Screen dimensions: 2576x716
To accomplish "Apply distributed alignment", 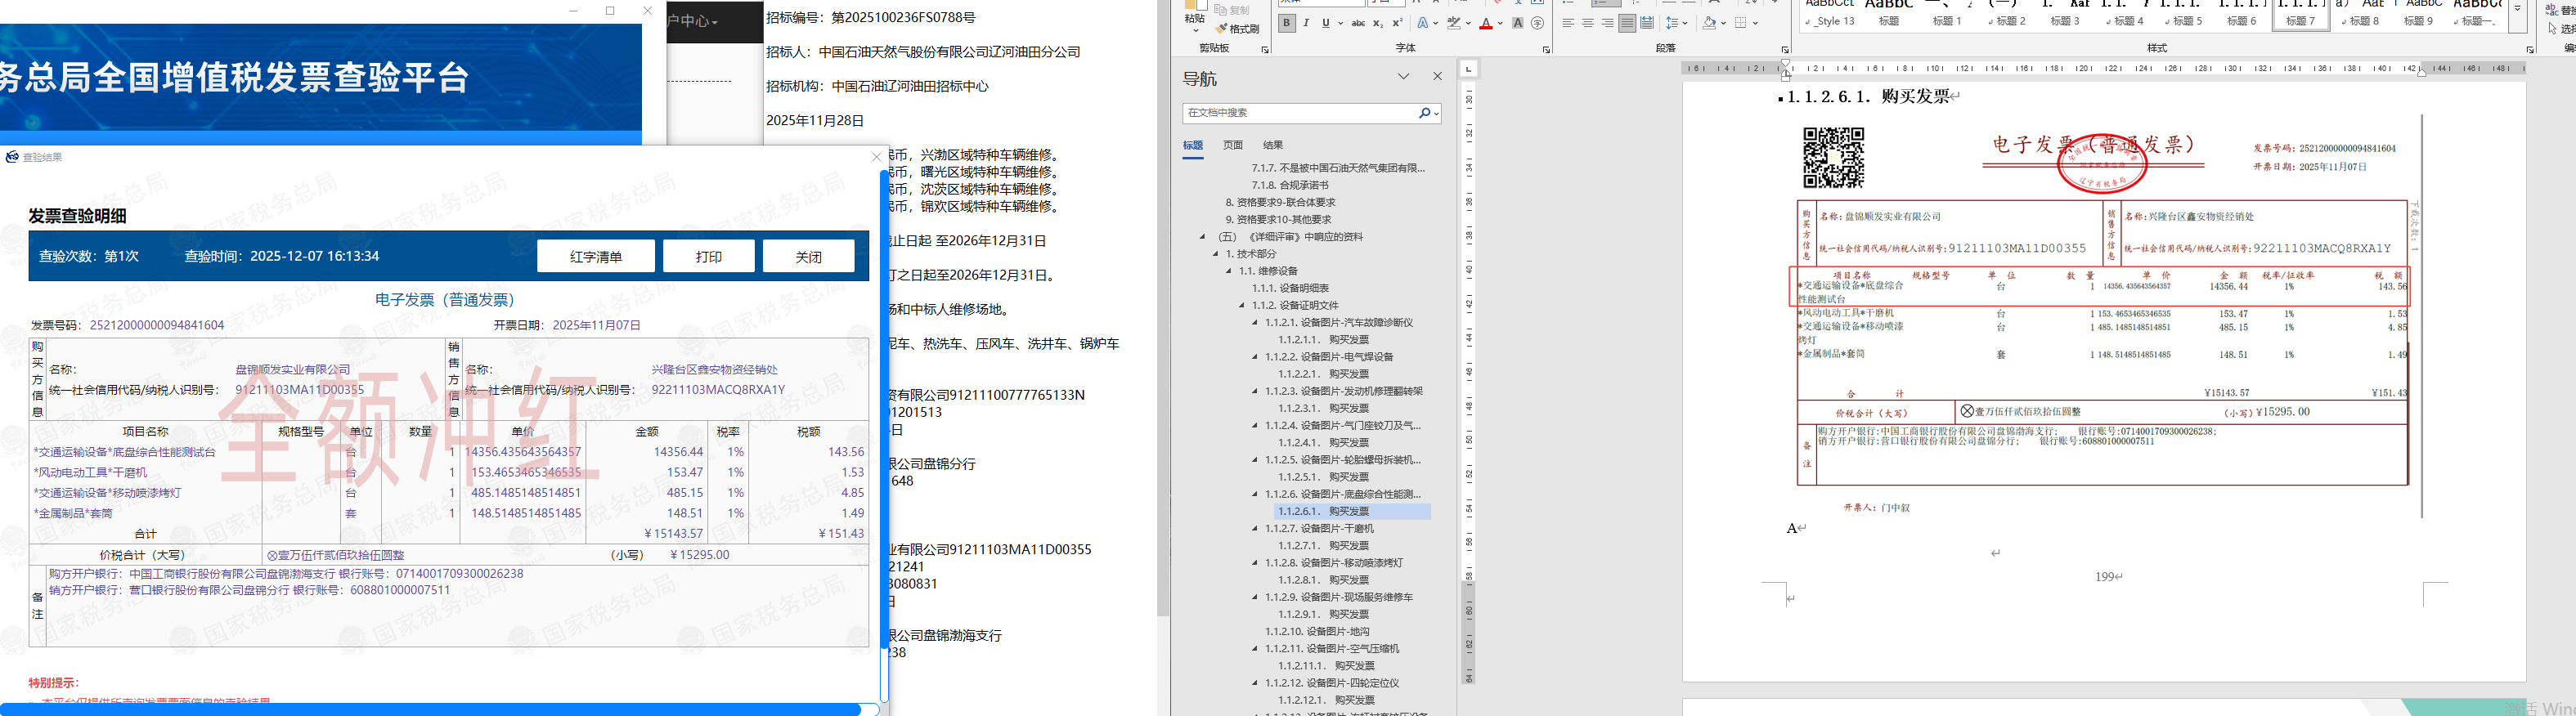I will tap(1647, 23).
